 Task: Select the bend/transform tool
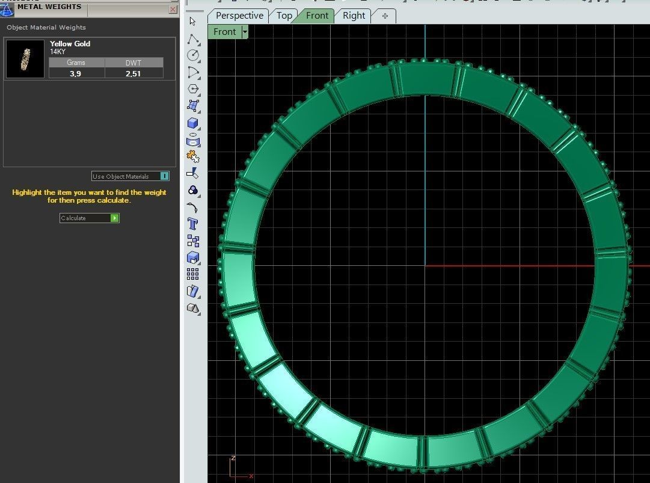[193, 291]
